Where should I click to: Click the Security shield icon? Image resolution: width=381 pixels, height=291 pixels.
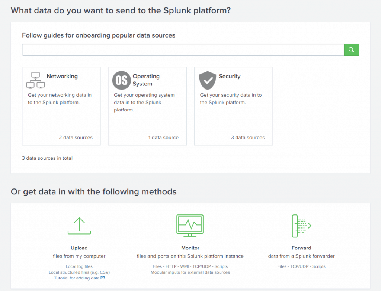click(x=208, y=80)
